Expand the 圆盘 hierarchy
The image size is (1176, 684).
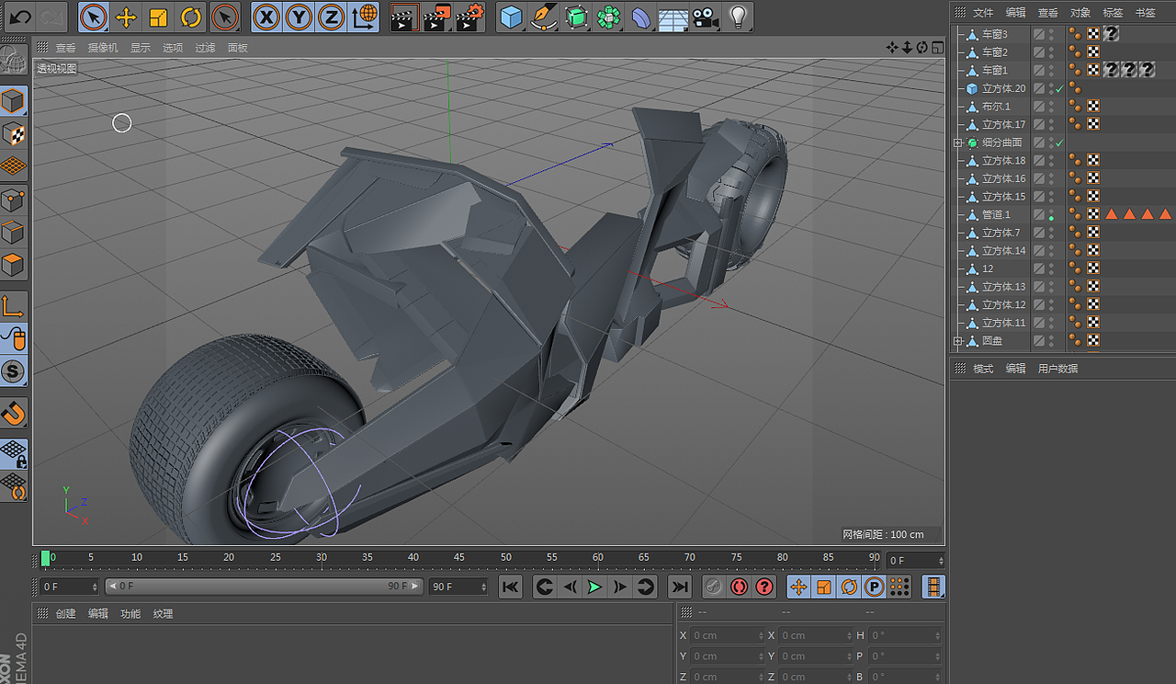point(955,341)
